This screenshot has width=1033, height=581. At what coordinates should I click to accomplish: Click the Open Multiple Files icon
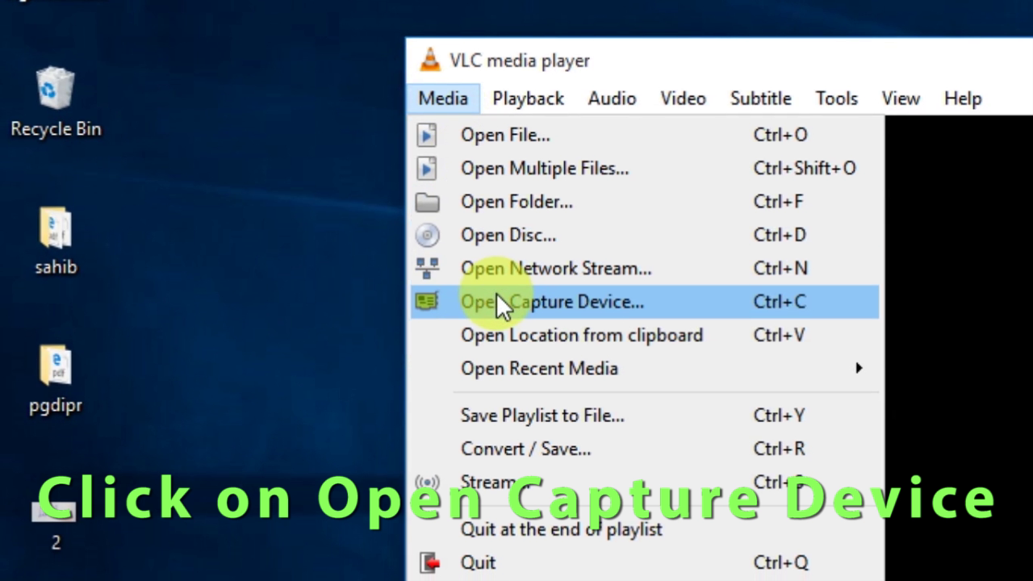coord(427,168)
